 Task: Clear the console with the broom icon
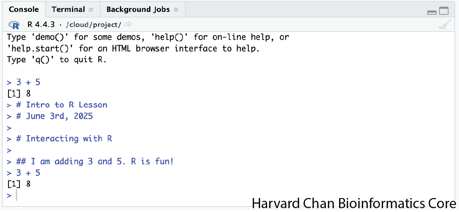tap(445, 25)
